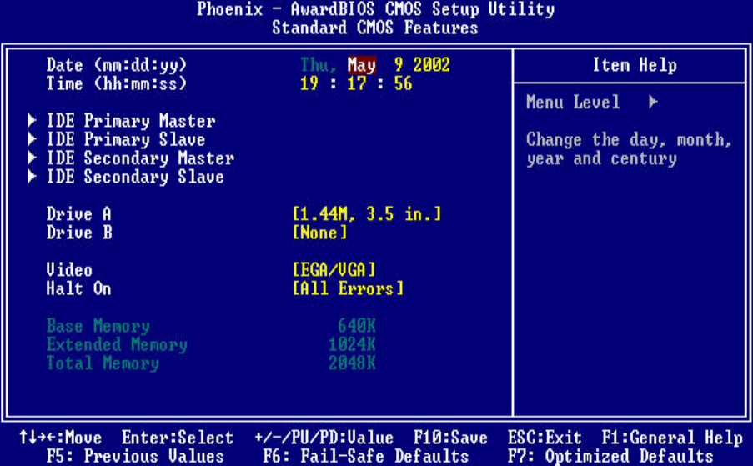Select the day value 9 in the date

(399, 64)
